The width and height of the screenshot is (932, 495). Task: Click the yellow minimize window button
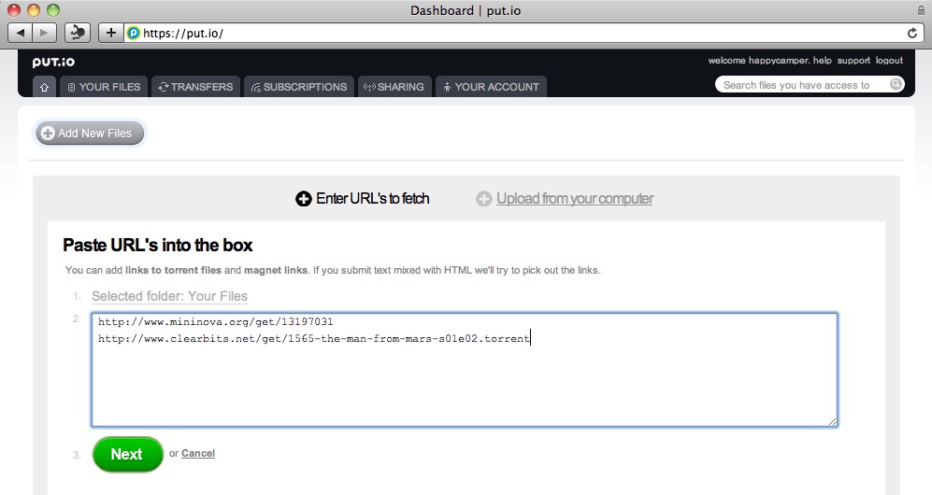click(34, 10)
